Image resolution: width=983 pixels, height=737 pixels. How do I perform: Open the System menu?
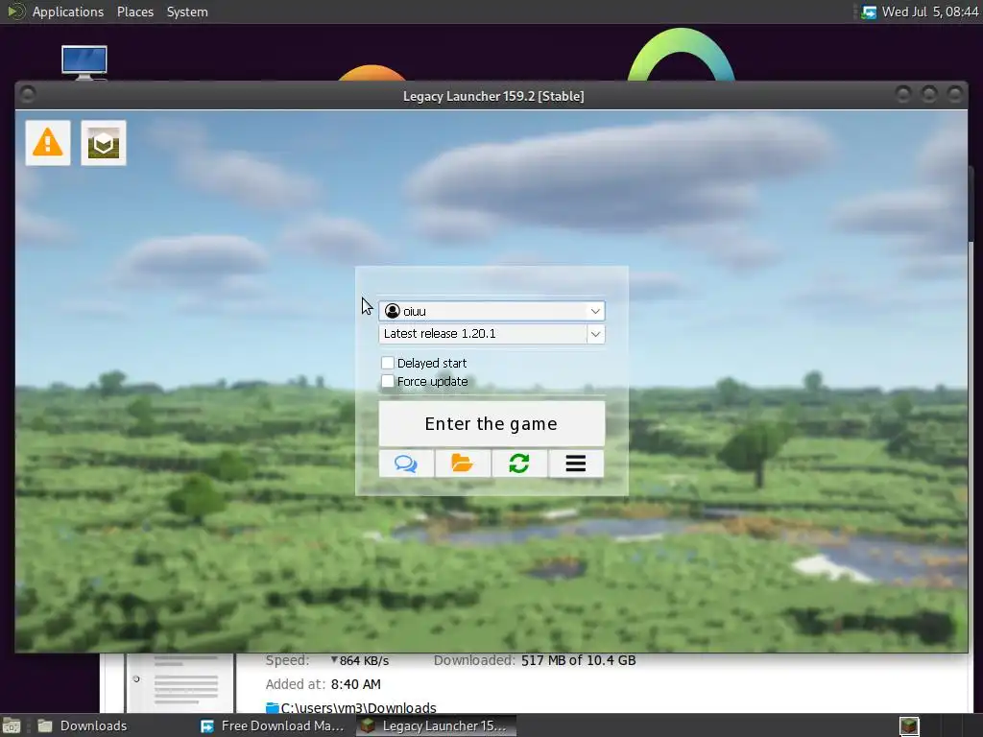coord(187,12)
